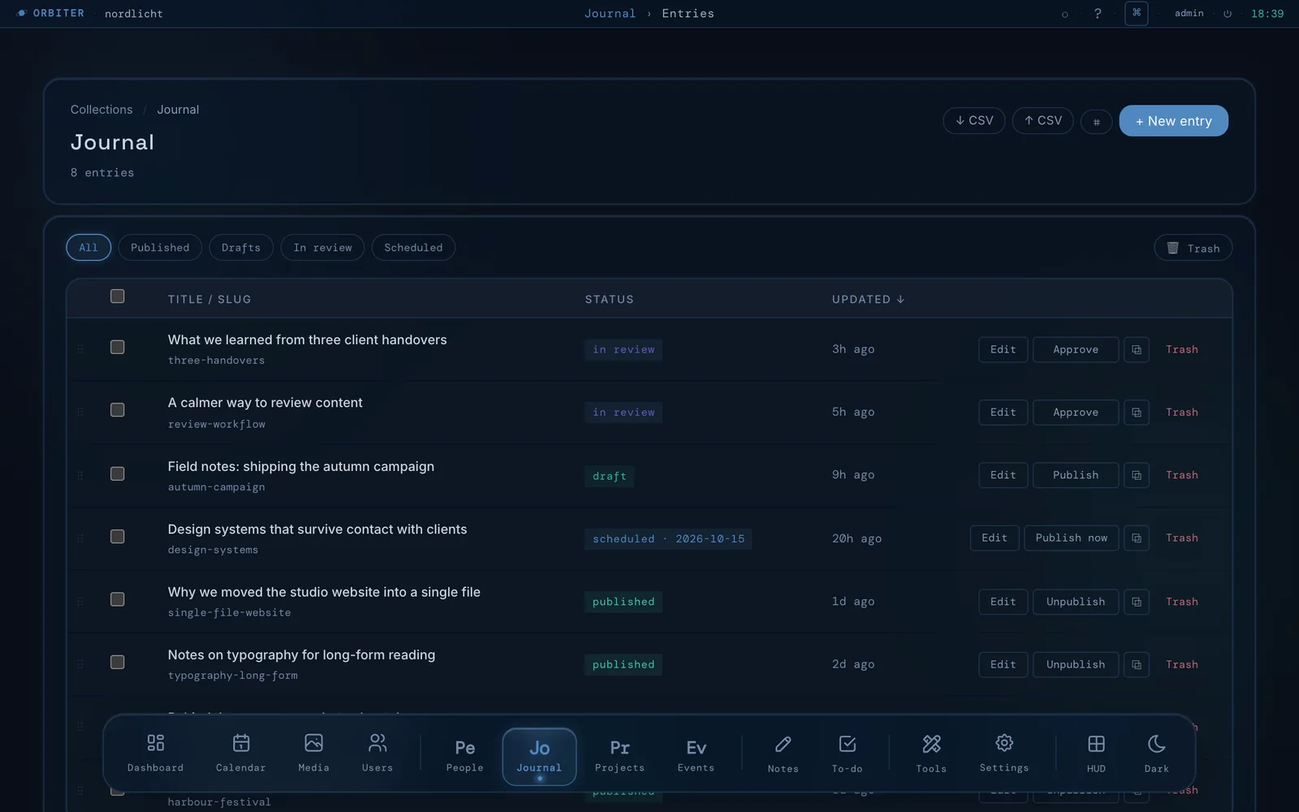Open the Projects collection in the dock
1299x812 pixels.
point(619,755)
